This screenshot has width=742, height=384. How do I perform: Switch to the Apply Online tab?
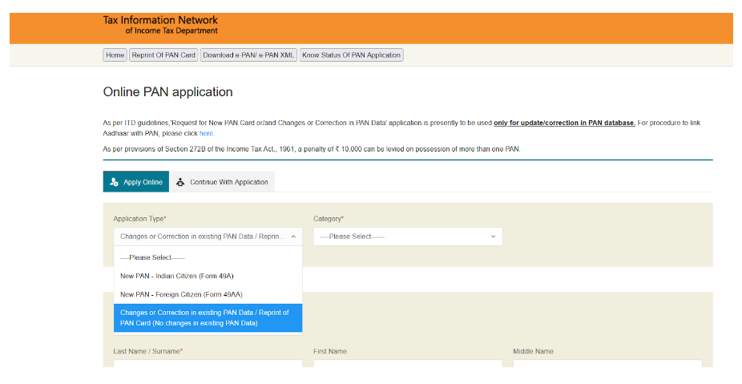136,182
